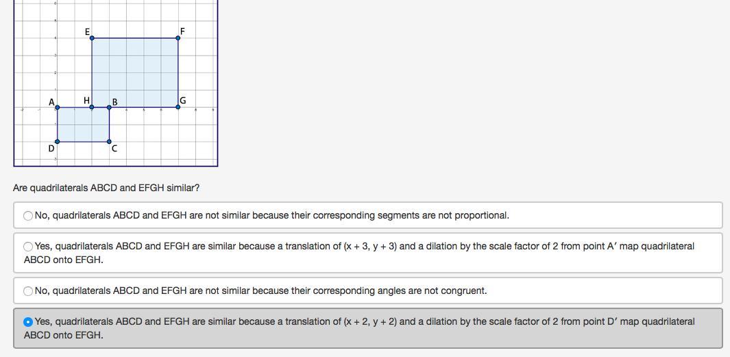Click inside the large shaded quadrilateral EFGH
Viewport: 730px width, 357px height.
click(135, 72)
